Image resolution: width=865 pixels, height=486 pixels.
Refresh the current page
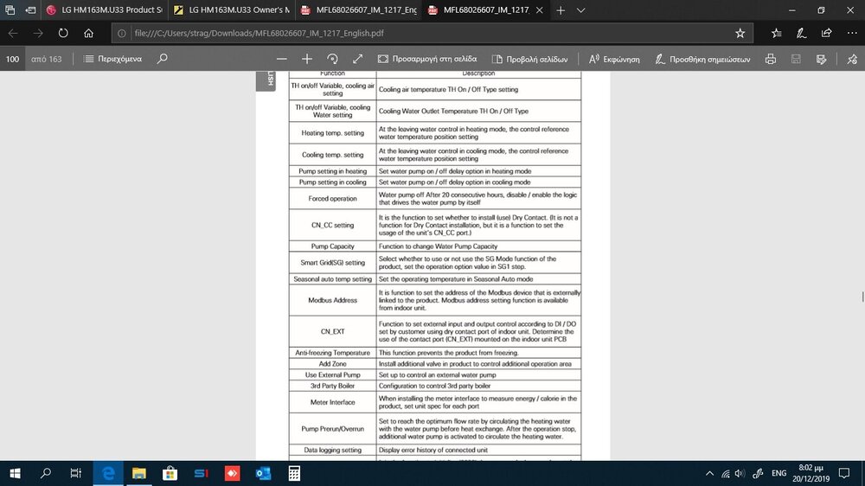click(x=63, y=33)
